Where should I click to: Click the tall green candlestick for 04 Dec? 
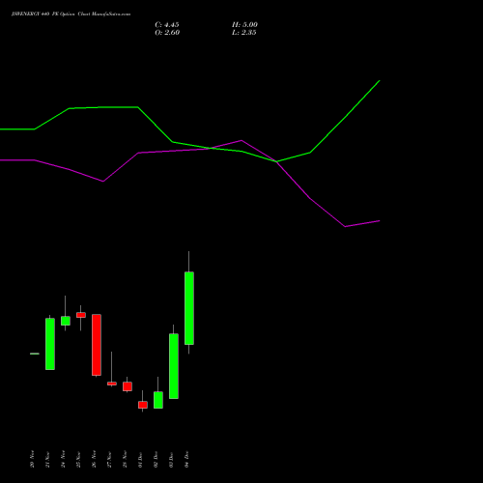(189, 308)
